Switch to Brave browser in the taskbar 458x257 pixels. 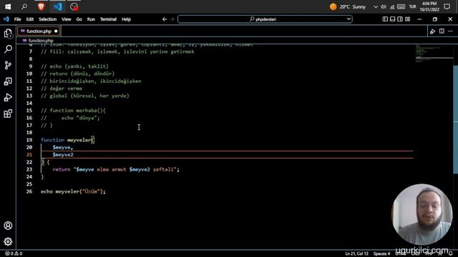pyautogui.click(x=42, y=6)
